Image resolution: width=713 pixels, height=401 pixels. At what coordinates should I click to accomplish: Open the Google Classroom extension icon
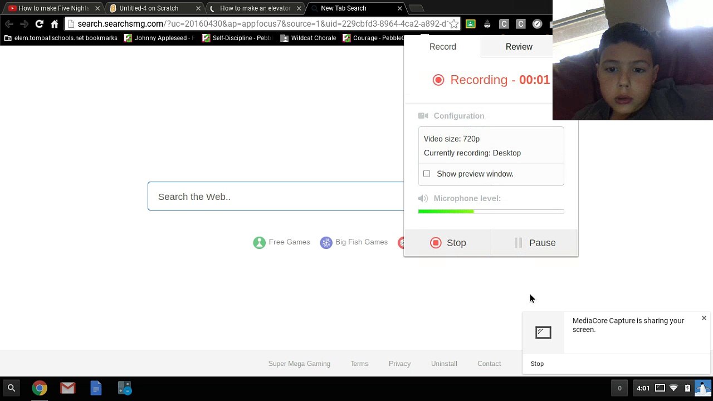coord(471,24)
